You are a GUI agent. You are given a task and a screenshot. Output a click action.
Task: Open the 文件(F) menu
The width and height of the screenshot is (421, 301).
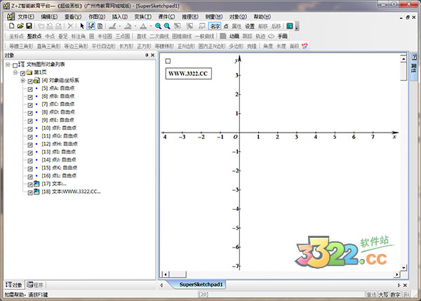tap(25, 15)
